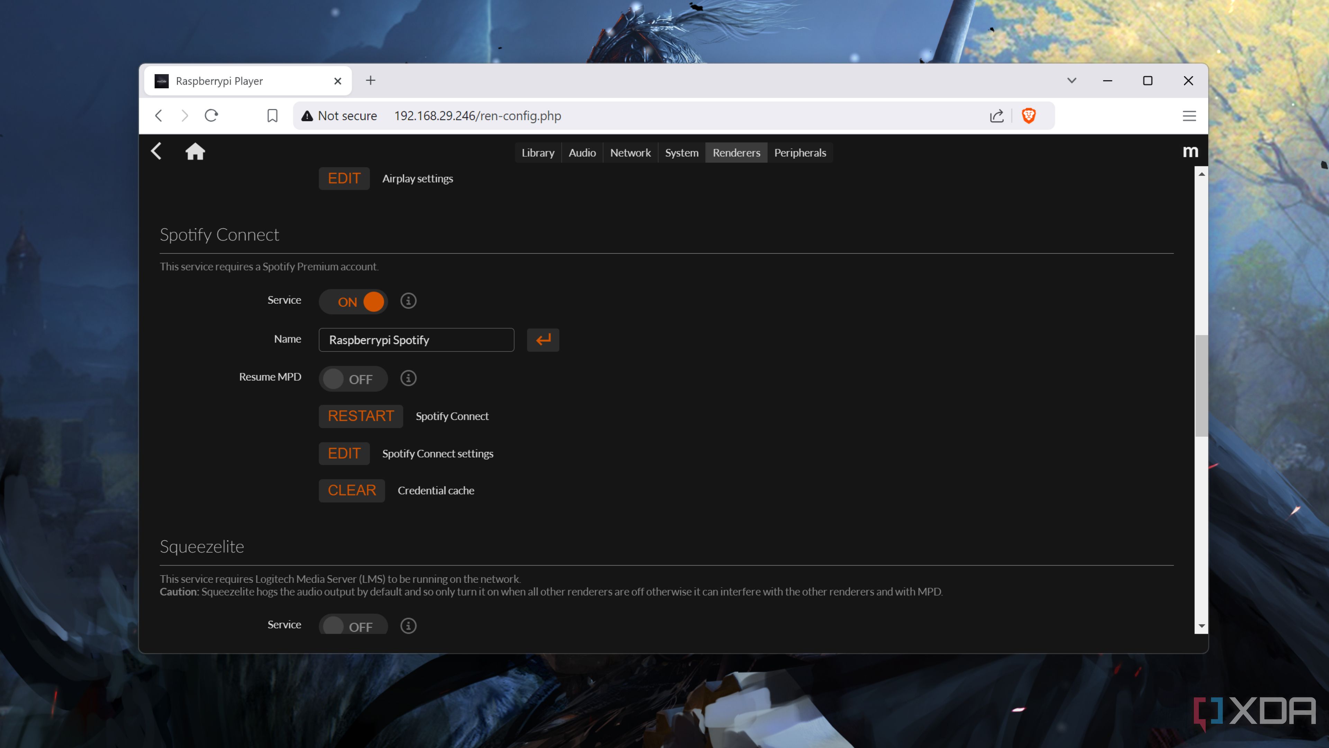The image size is (1329, 748).
Task: Turn off the Spotify Connect Service toggle
Action: click(353, 302)
